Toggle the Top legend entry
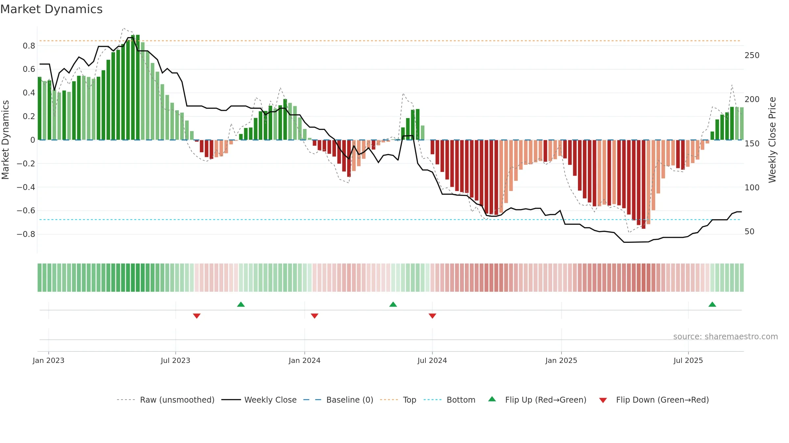Screen dimensions: 789x443 tap(398, 400)
